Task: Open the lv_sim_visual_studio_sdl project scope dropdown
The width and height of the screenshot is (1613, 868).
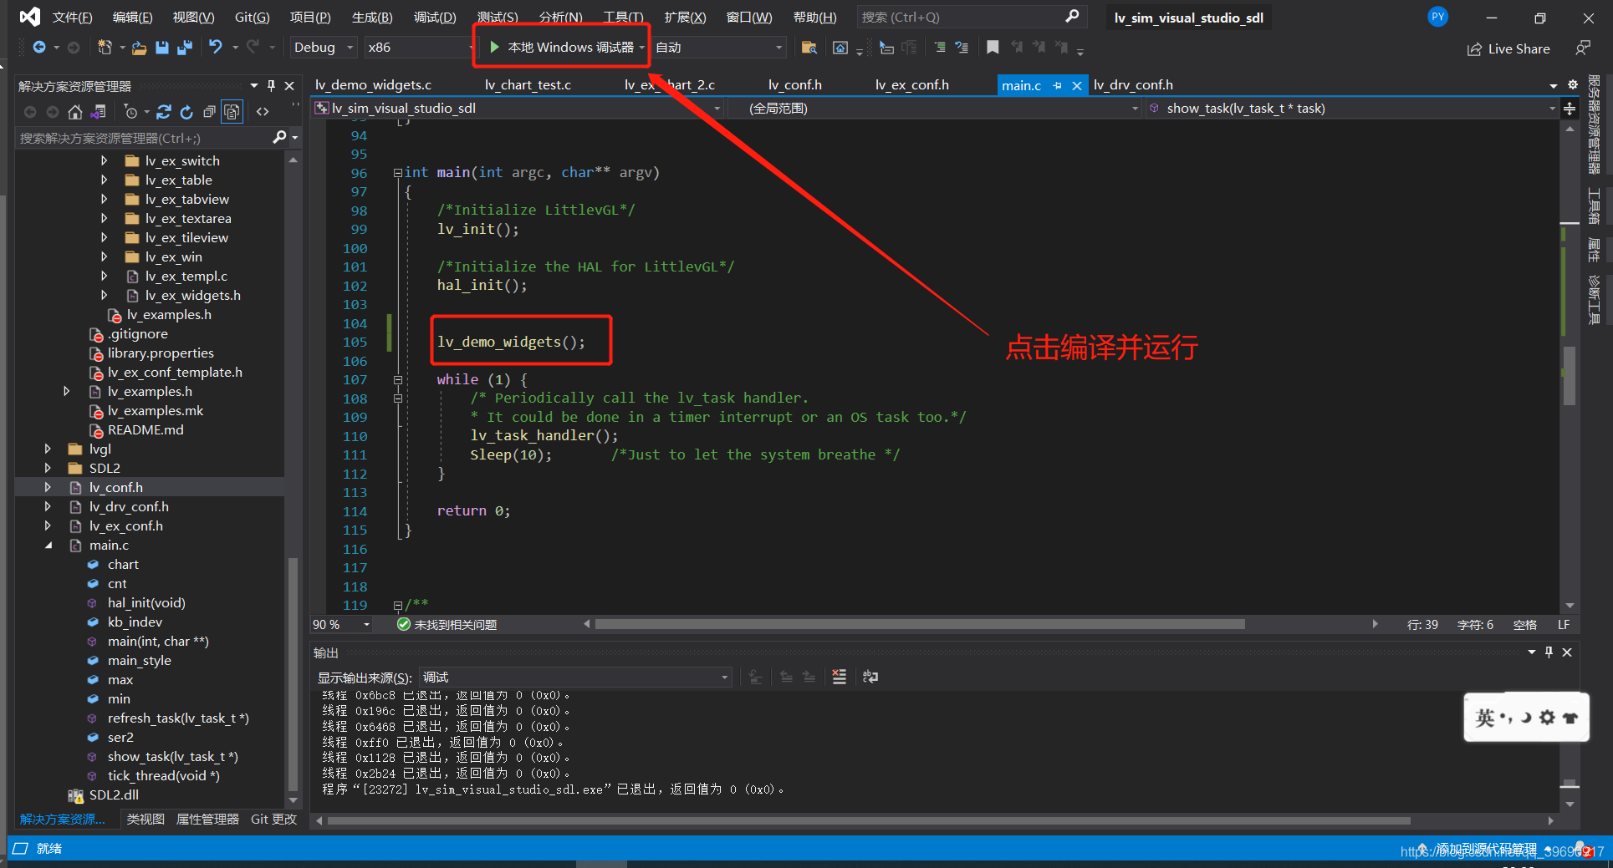Action: coord(518,109)
